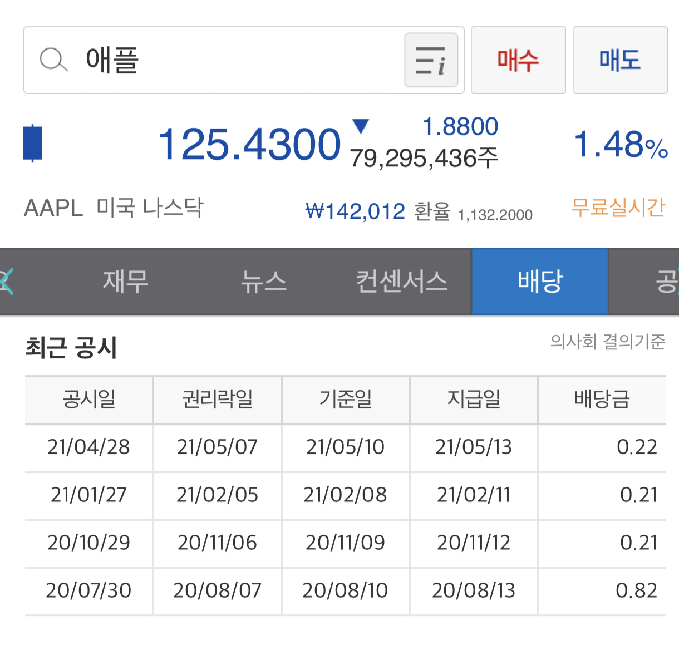Switch to the 컨센서스 tab

402,281
